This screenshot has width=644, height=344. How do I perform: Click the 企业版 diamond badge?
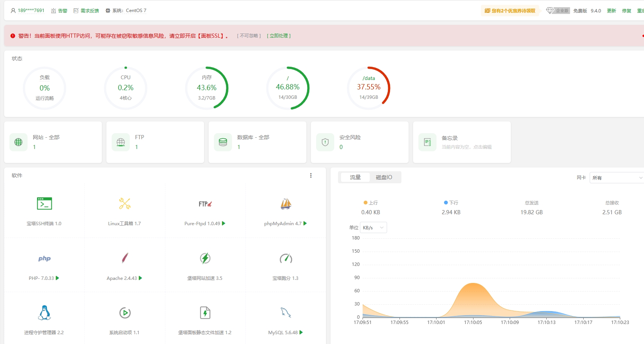click(x=558, y=11)
